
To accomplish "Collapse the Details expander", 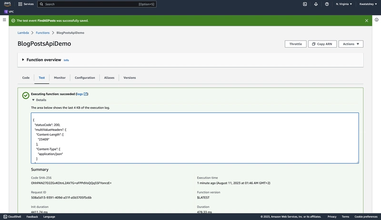I will (x=39, y=100).
